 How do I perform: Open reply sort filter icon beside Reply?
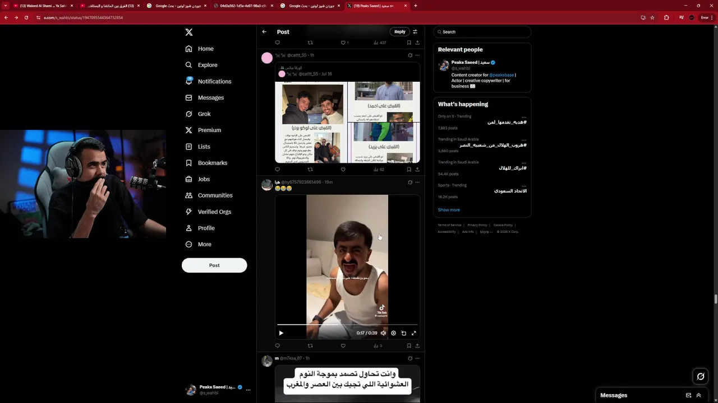point(415,32)
